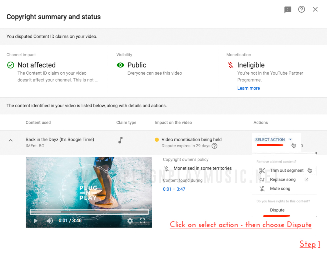Viewport: 327px width, 253px height.
Task: Open the help question mark icon
Action: 302,10
